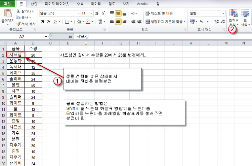Click the increase decimal icon
252x166 pixels.
click(x=217, y=22)
